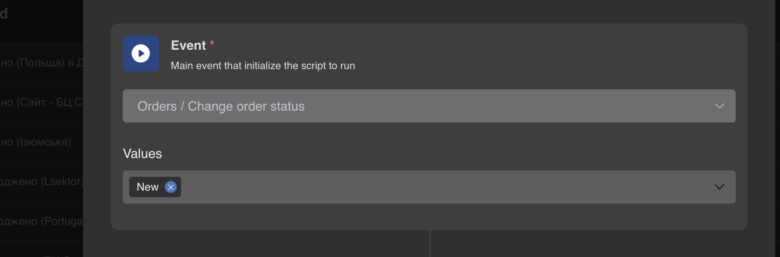Select the background row mentioning Portuga
This screenshot has width=780, height=257.
(x=42, y=221)
